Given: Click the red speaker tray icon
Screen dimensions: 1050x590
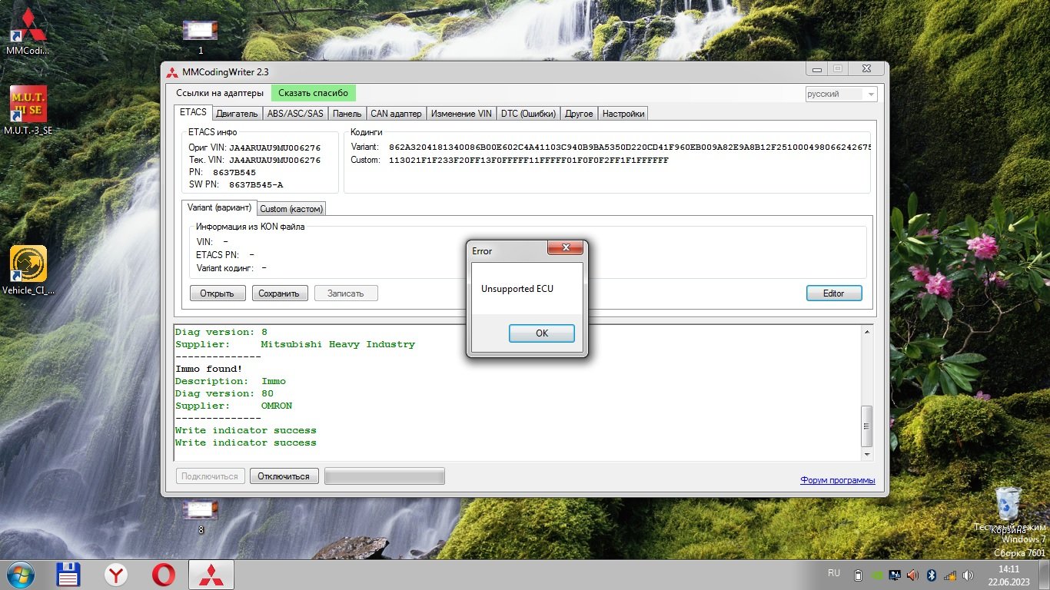Looking at the screenshot, I should click(x=912, y=575).
